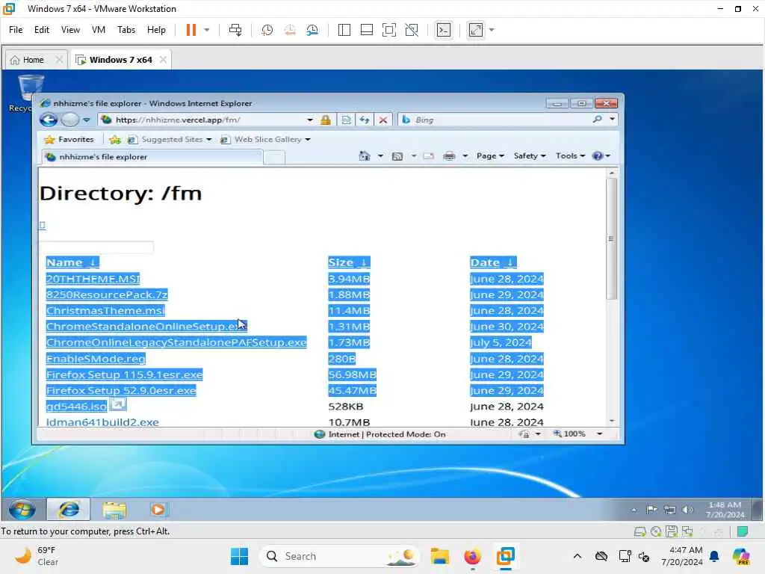The height and width of the screenshot is (574, 765).
Task: Open the 20THTHEME.MSI file link
Action: tap(93, 279)
